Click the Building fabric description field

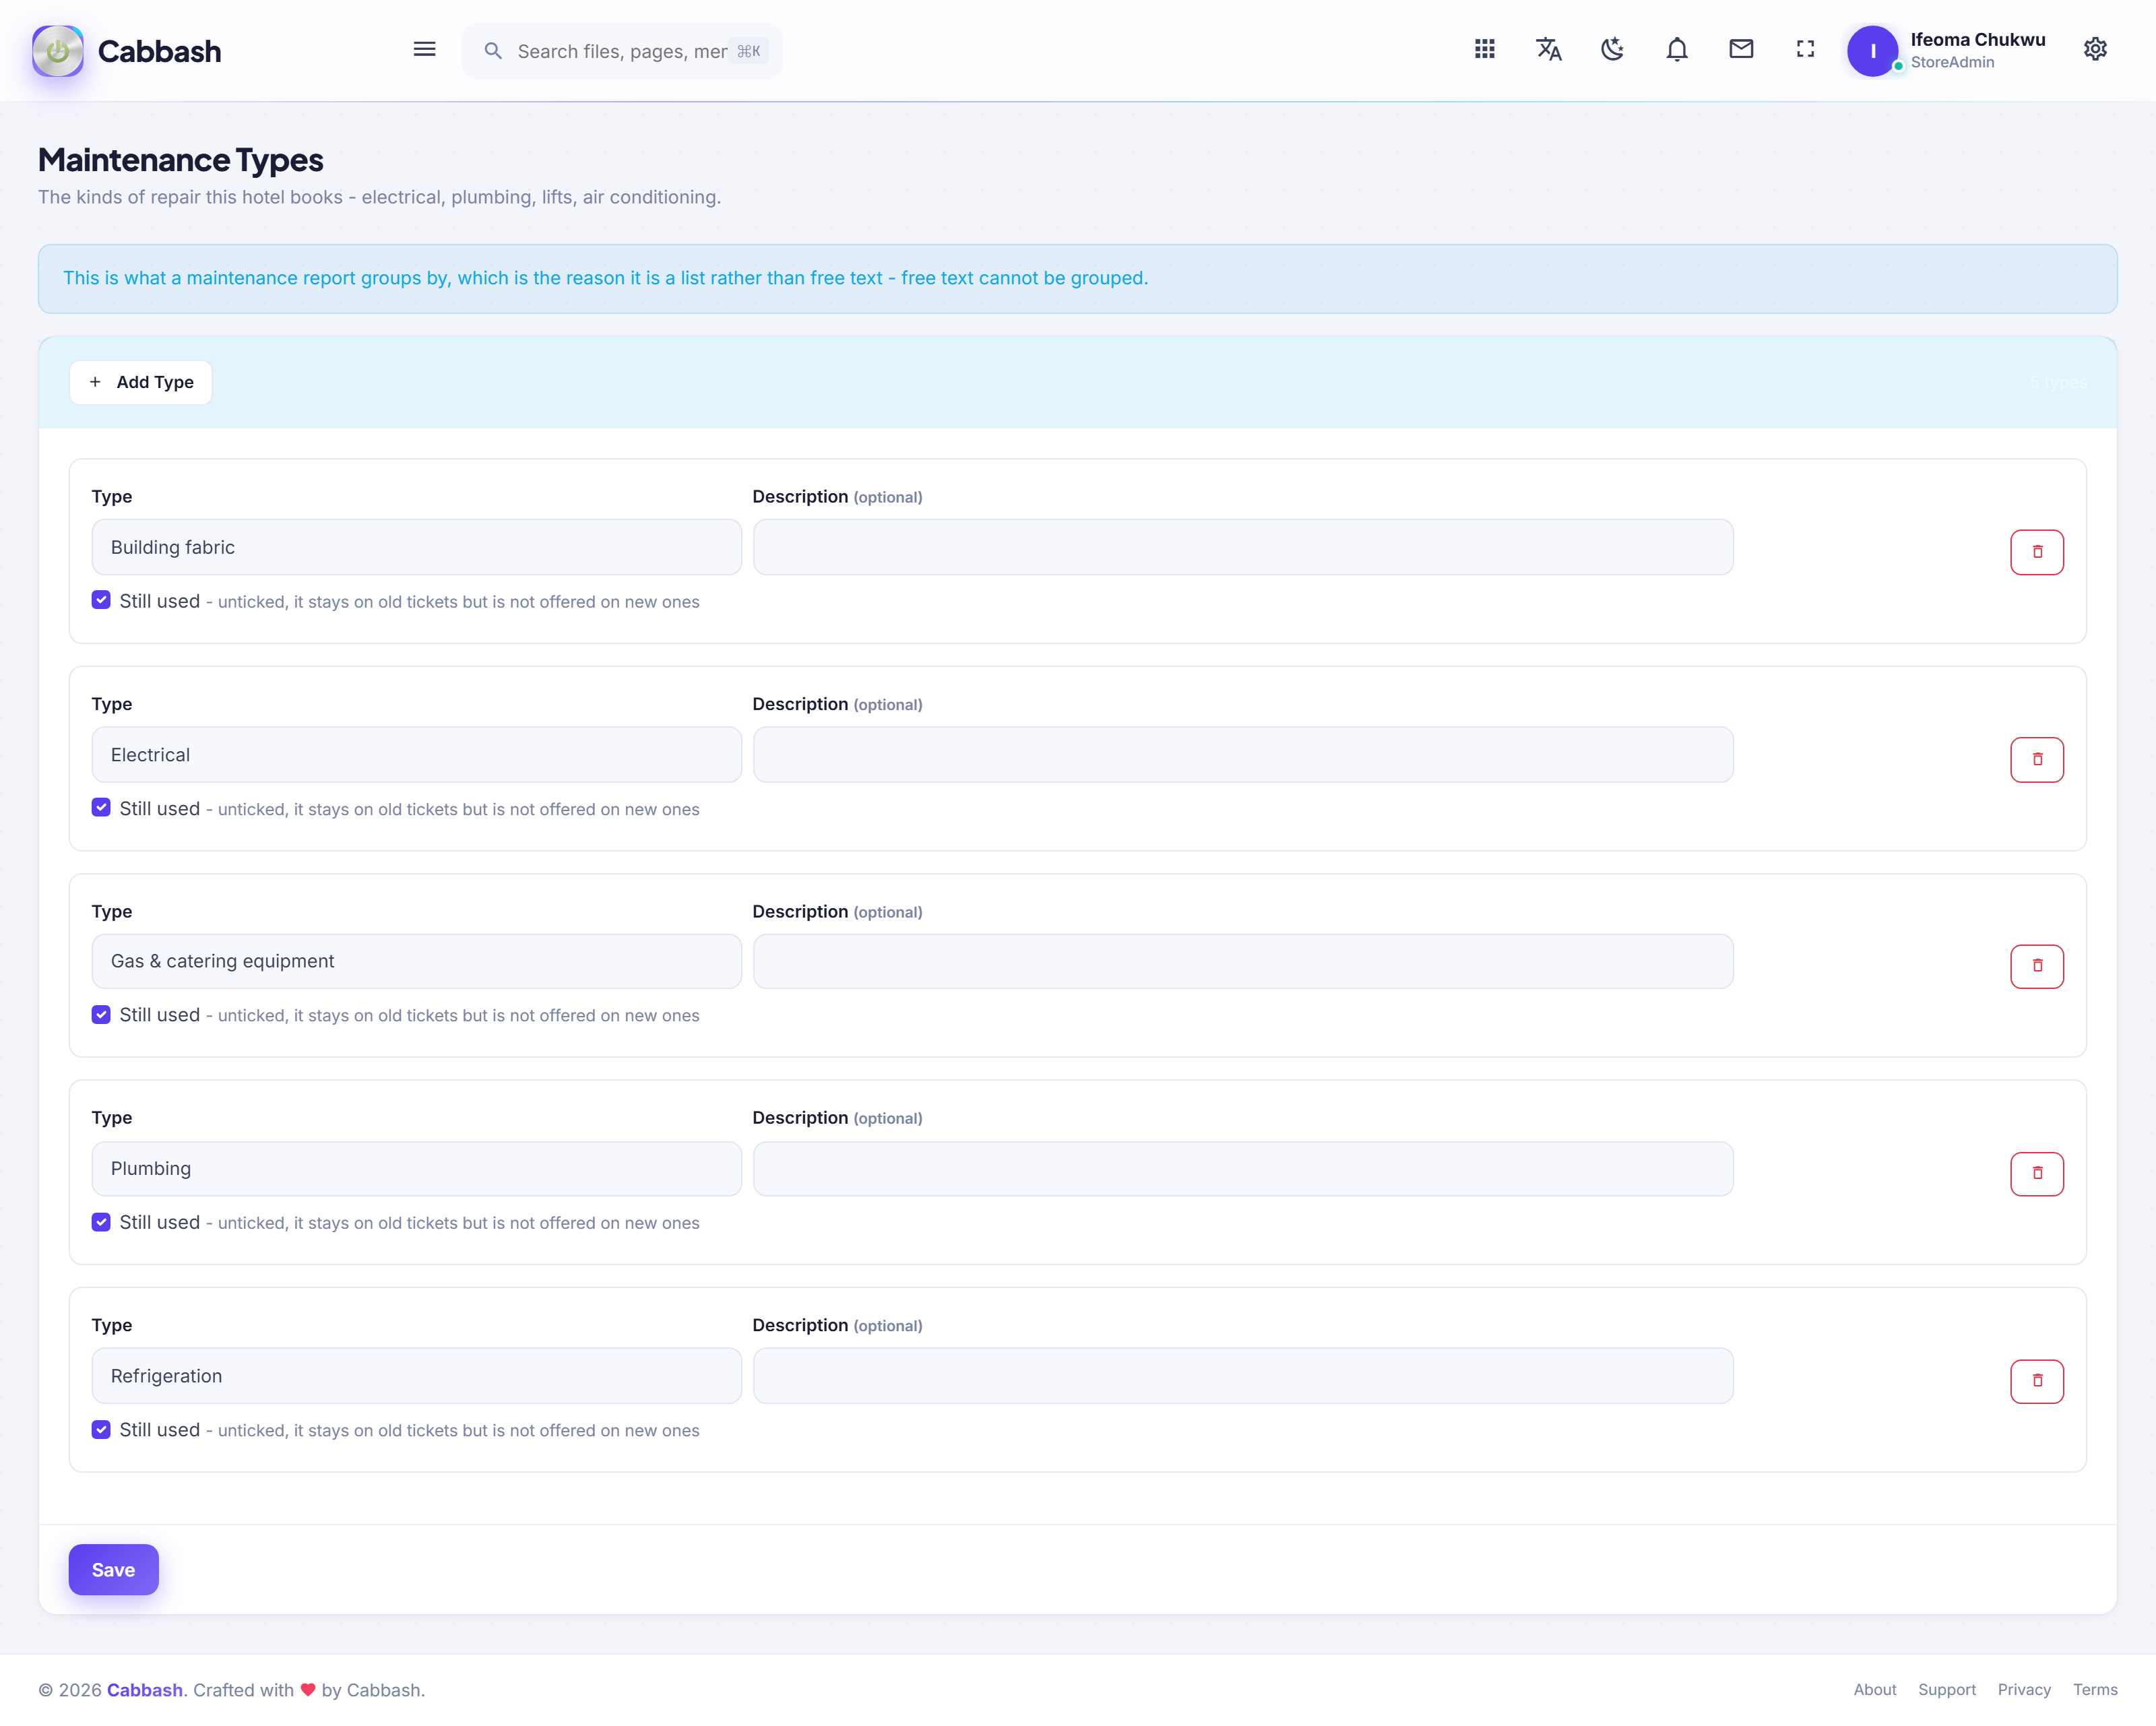point(1243,547)
